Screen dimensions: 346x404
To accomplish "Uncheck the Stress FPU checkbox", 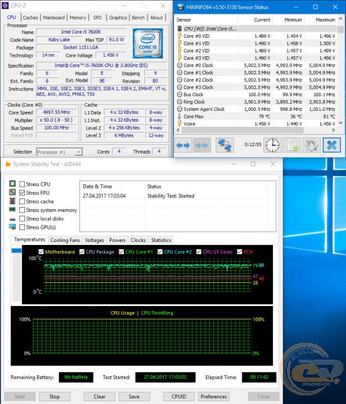I will pyautogui.click(x=22, y=193).
